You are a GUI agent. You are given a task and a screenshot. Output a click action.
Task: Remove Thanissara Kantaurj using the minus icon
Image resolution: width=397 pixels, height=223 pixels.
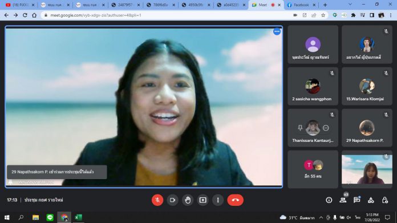pyautogui.click(x=326, y=128)
